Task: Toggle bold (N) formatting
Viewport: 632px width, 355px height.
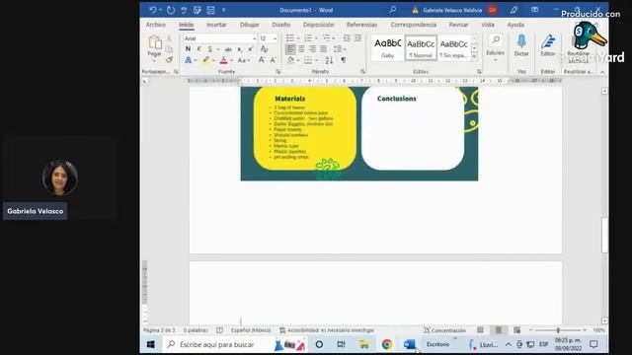Action: 188,49
